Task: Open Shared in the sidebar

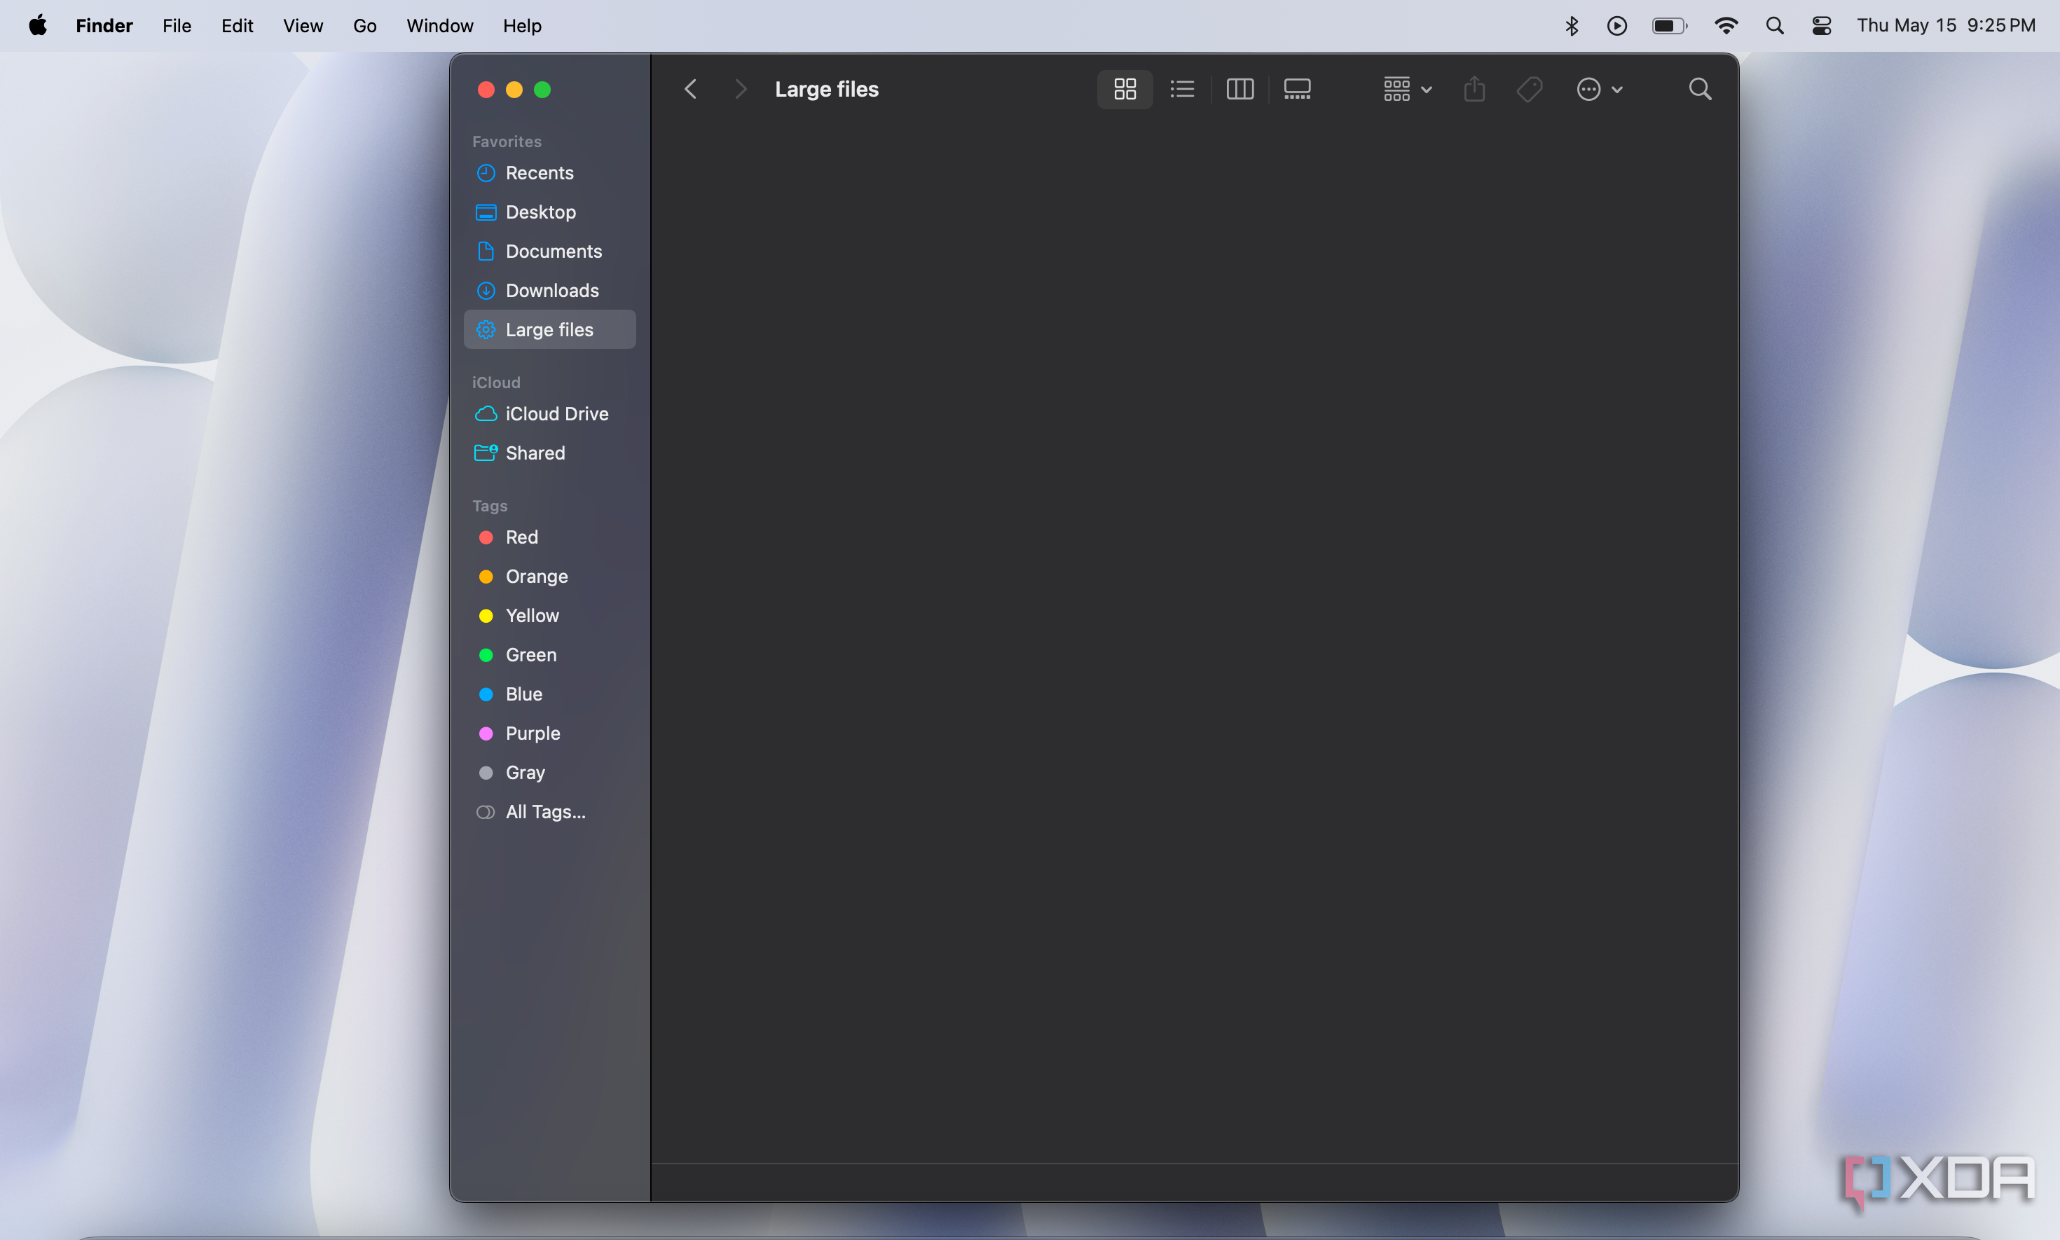Action: [x=550, y=453]
